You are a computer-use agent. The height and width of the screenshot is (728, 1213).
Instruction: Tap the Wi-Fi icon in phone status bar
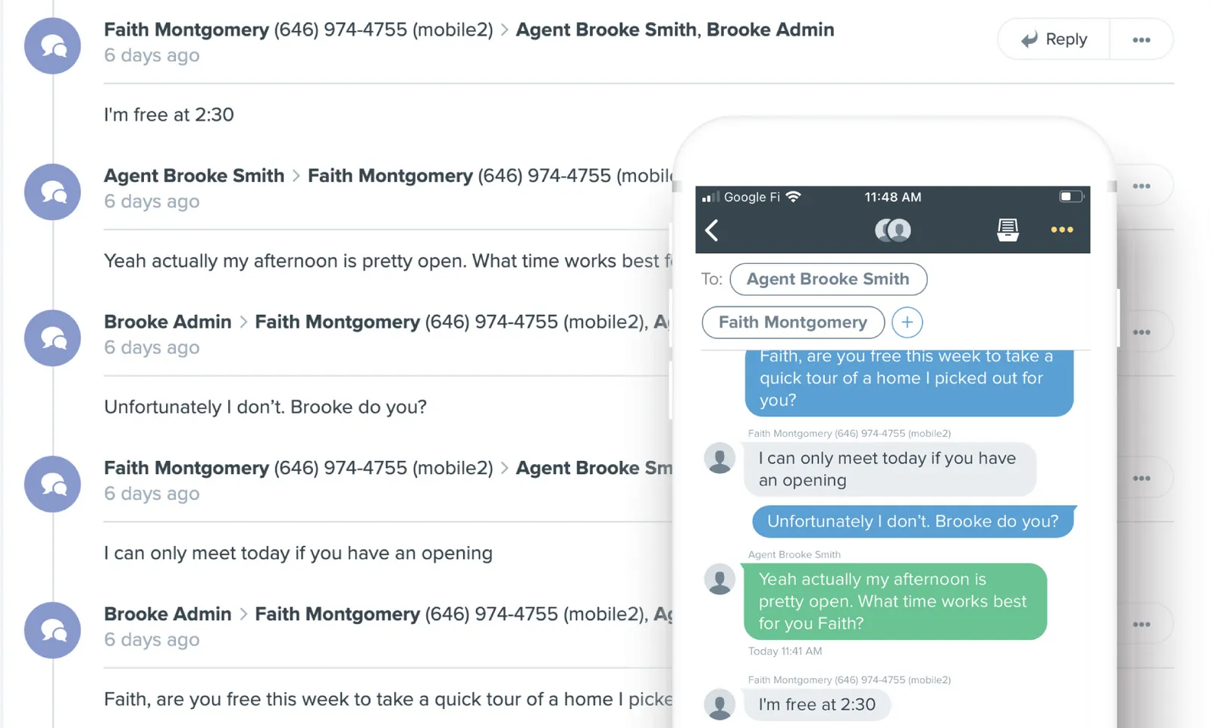(793, 196)
